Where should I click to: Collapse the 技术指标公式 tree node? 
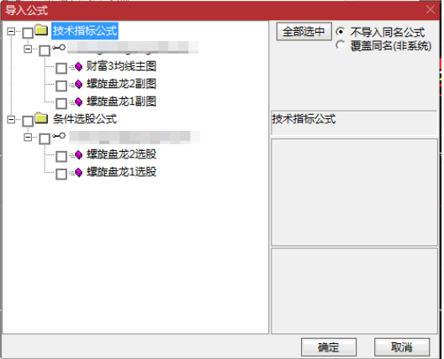point(11,31)
